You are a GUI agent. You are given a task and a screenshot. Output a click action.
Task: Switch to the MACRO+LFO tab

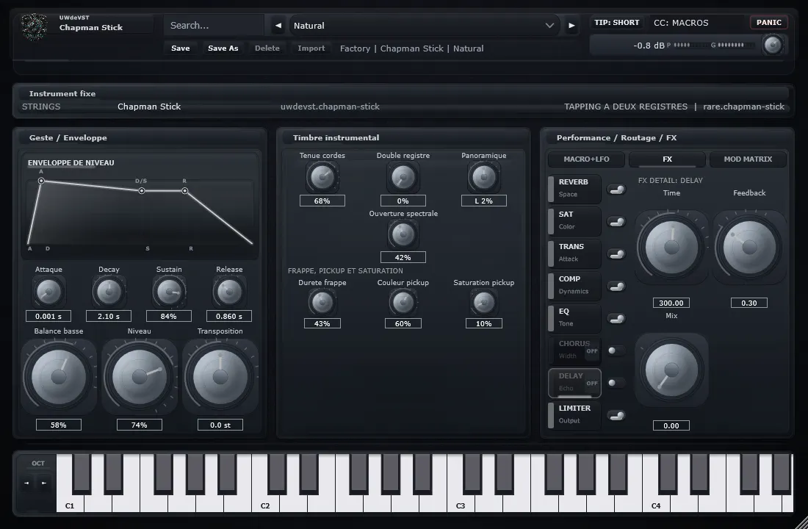586,159
